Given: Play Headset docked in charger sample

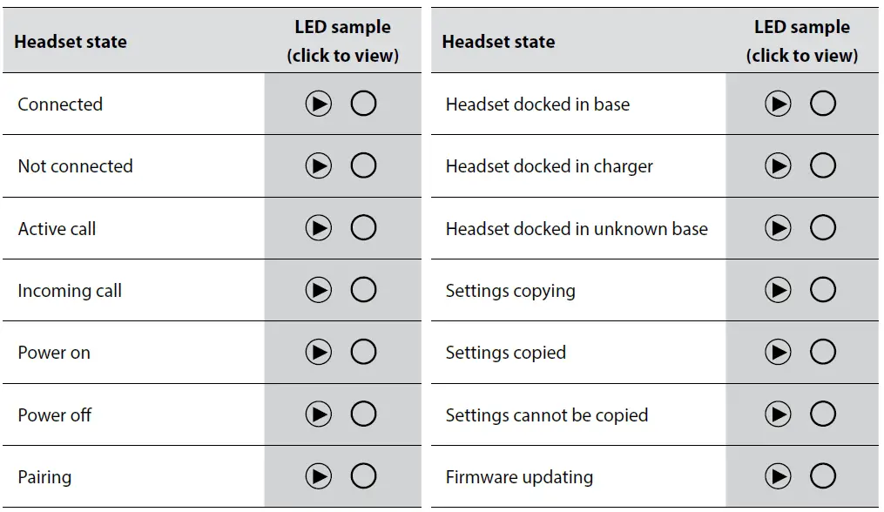Looking at the screenshot, I should pos(778,166).
